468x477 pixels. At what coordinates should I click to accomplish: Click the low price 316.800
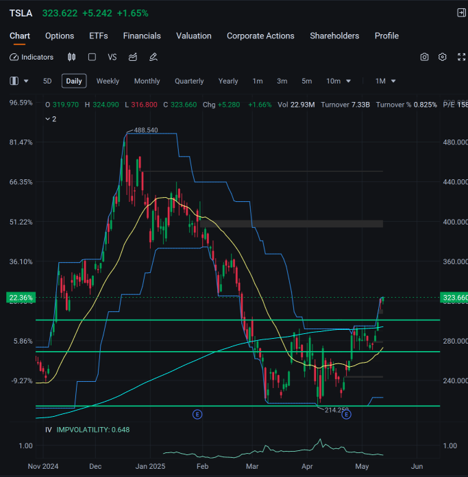pyautogui.click(x=144, y=105)
